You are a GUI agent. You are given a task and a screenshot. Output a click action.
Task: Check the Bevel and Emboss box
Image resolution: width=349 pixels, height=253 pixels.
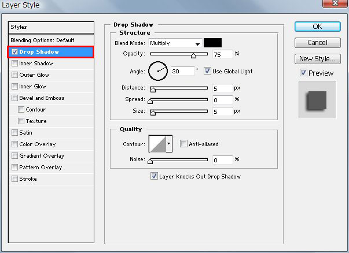pos(14,98)
